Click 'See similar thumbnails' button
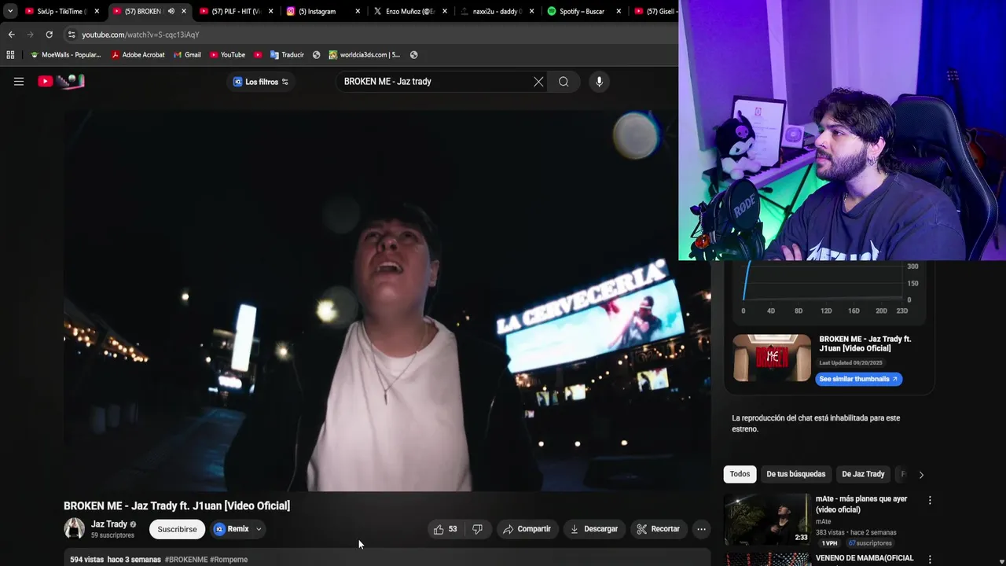Image resolution: width=1006 pixels, height=566 pixels. (858, 379)
